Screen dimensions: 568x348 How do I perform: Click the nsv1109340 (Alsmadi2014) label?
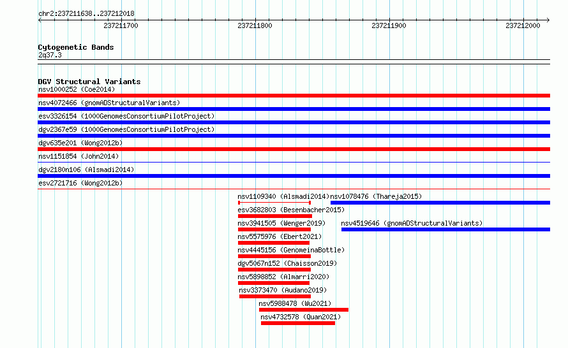283,196
